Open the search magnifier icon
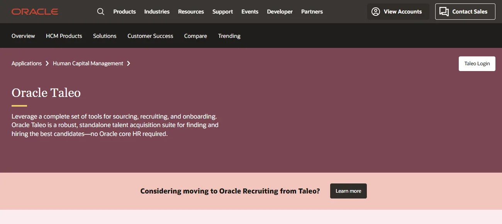Image resolution: width=502 pixels, height=224 pixels. point(101,12)
